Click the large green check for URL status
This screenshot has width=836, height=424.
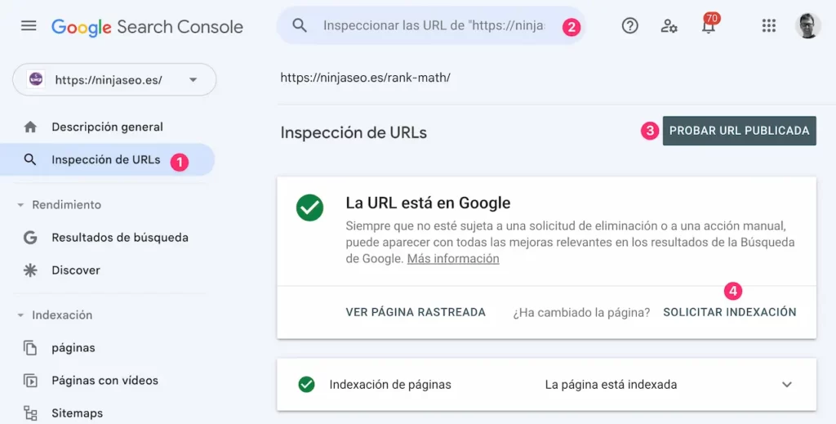(x=309, y=208)
